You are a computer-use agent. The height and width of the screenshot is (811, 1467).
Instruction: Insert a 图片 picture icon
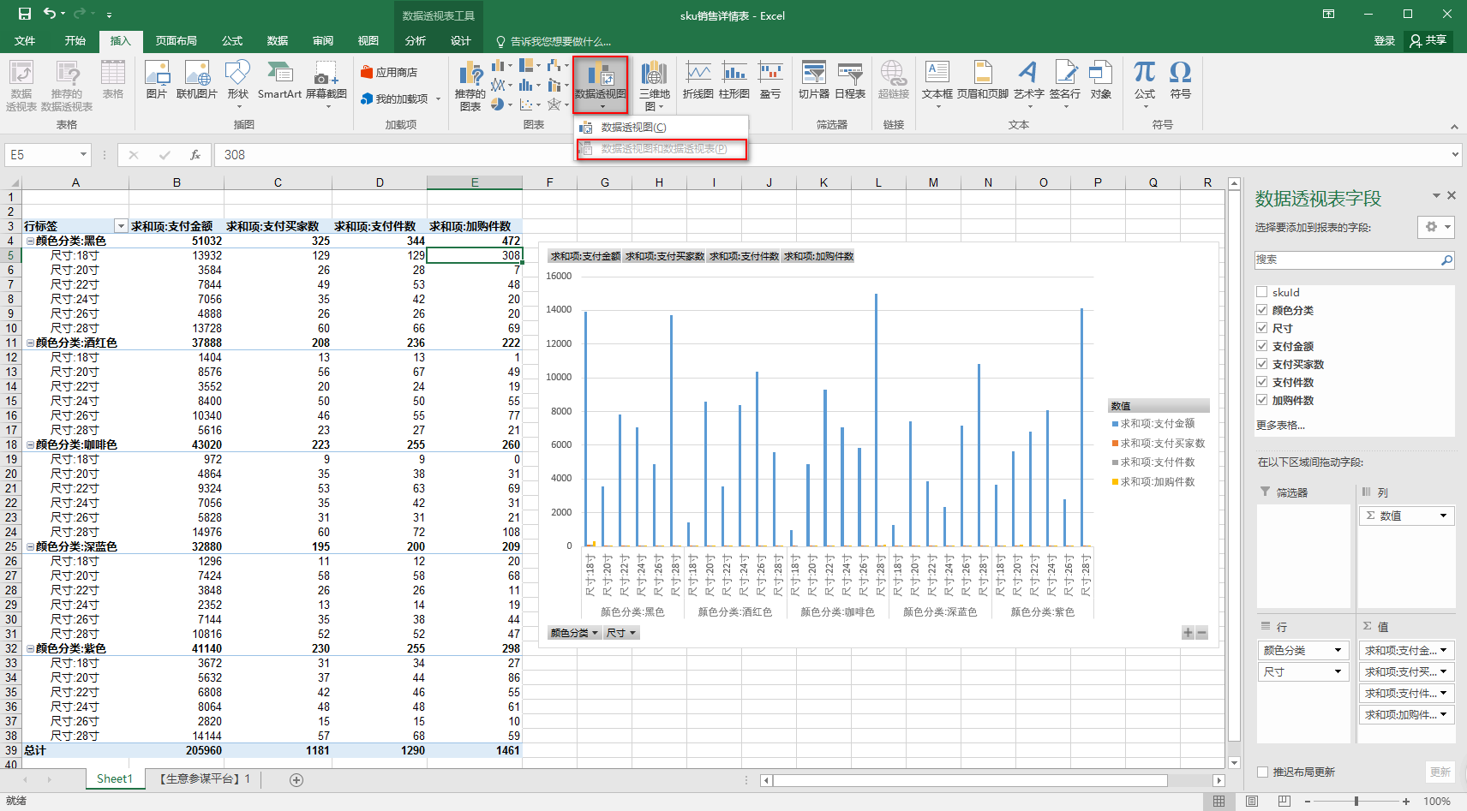(x=157, y=80)
